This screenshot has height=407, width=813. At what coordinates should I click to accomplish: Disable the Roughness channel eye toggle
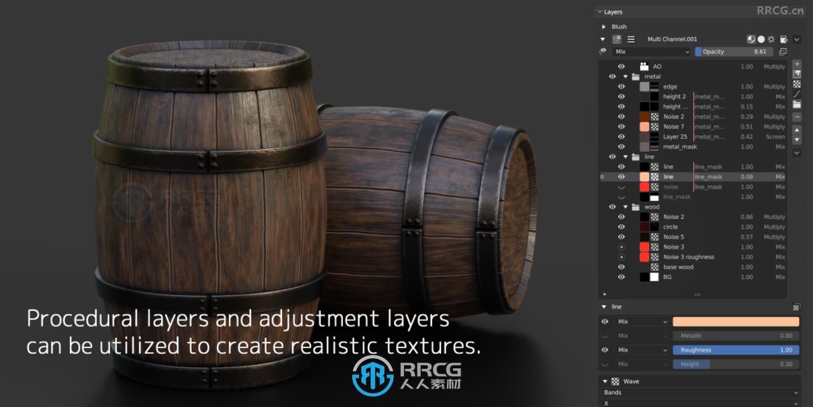click(x=605, y=350)
